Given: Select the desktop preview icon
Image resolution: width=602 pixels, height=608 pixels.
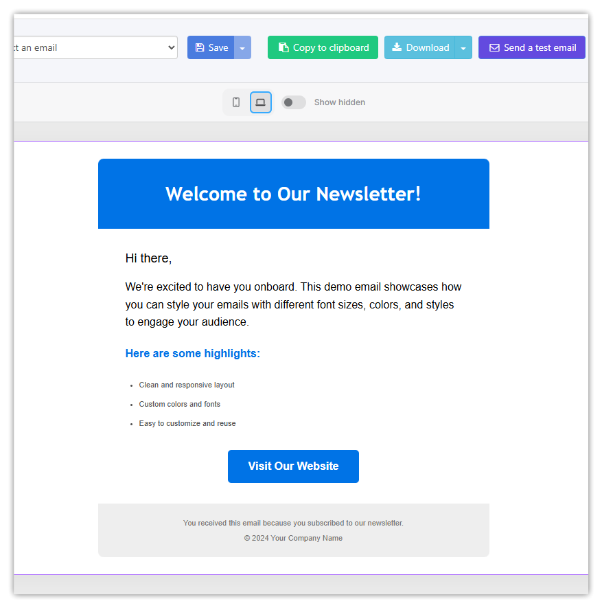Looking at the screenshot, I should (261, 102).
